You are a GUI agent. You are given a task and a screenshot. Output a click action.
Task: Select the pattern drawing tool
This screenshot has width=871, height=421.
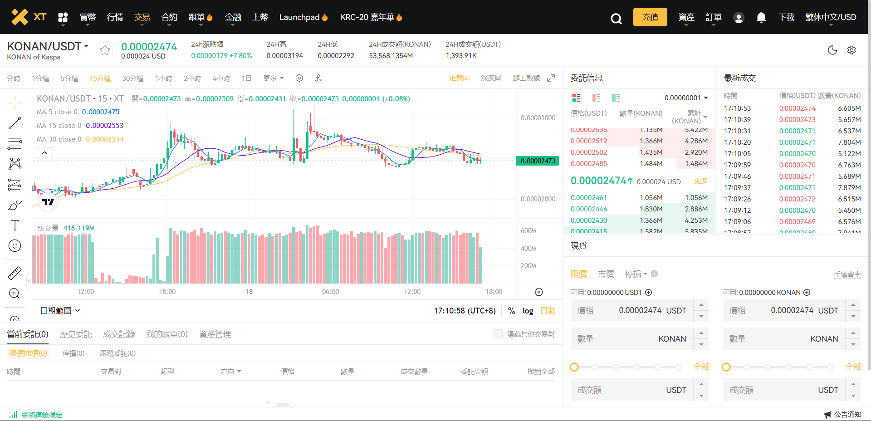tap(15, 164)
